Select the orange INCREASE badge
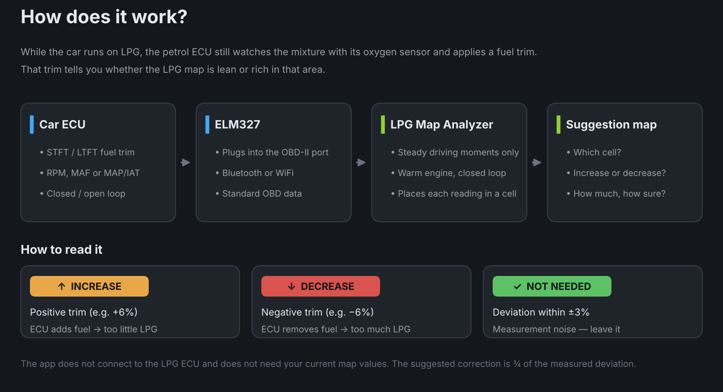 pyautogui.click(x=89, y=286)
